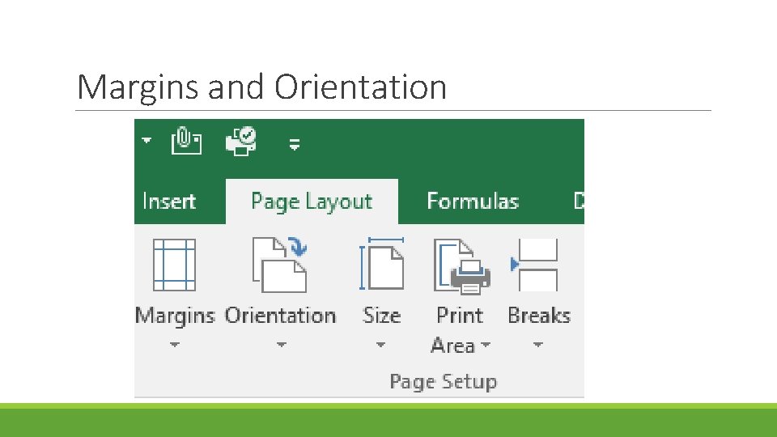Click the Orientation pages icon
This screenshot has width=777, height=437.
pyautogui.click(x=280, y=265)
